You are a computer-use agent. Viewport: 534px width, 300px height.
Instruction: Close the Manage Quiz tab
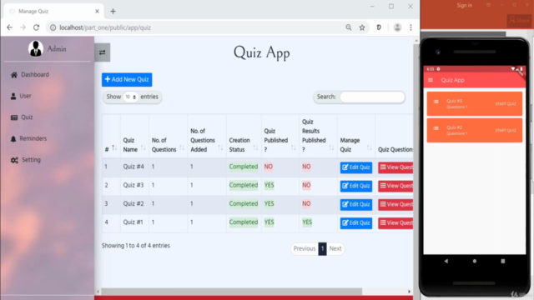97,11
